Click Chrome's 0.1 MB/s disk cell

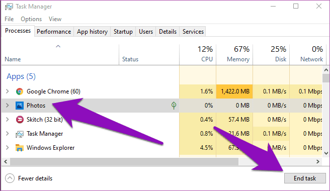point(271,91)
